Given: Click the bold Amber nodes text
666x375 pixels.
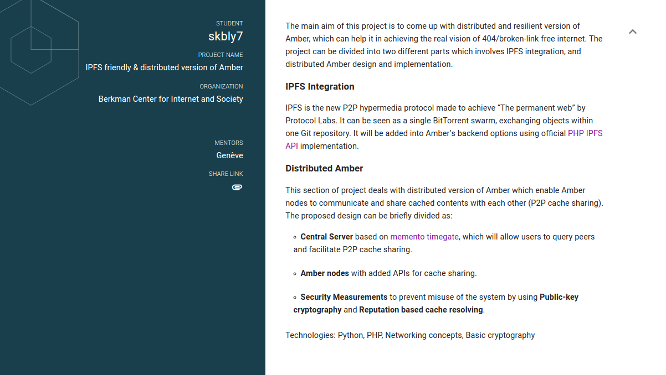Looking at the screenshot, I should click(325, 273).
